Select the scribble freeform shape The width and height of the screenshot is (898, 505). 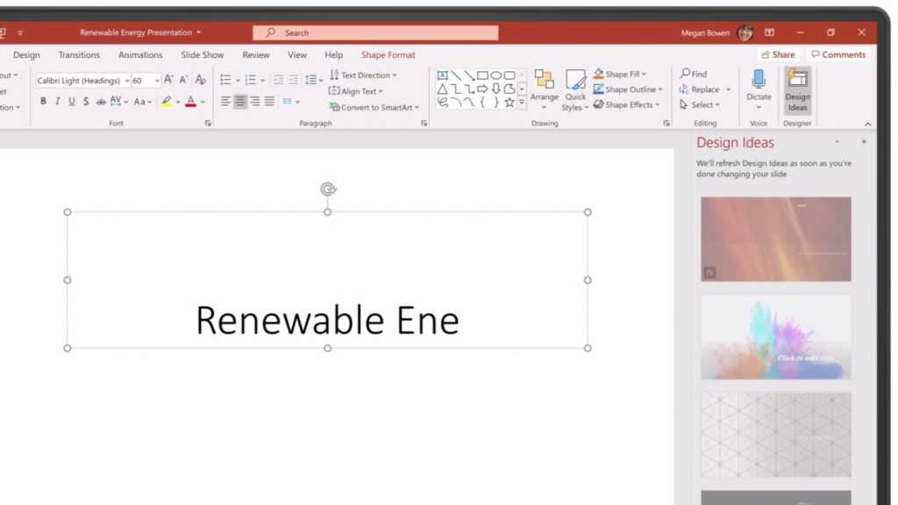click(442, 103)
